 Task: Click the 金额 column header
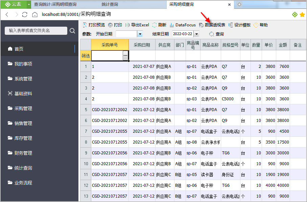coord(283,45)
